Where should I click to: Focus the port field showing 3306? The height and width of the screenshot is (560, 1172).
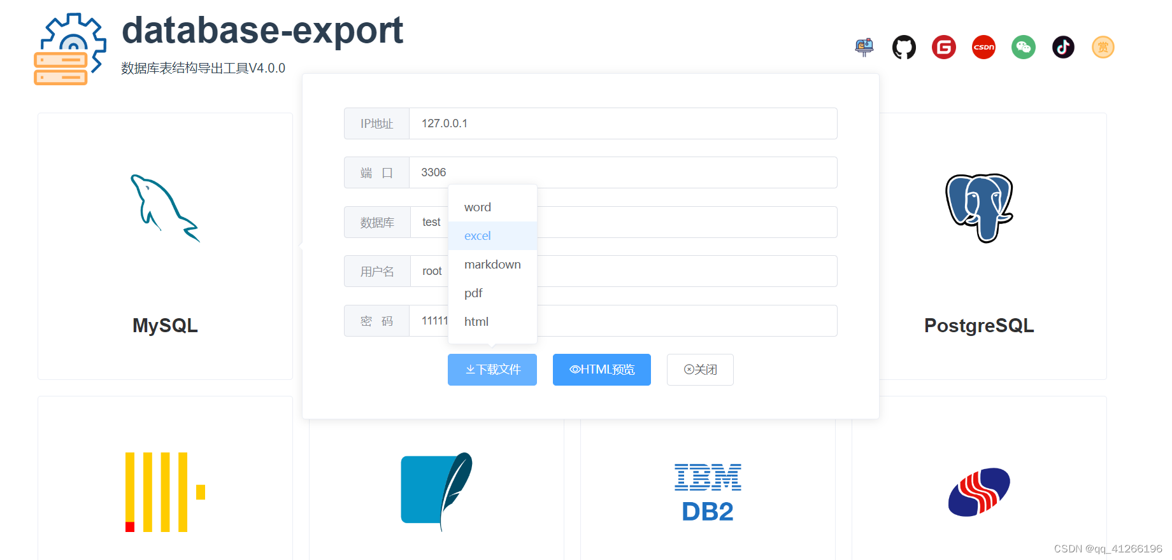[x=623, y=172]
